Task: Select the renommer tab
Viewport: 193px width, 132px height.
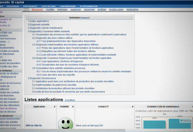Action: click(89, 10)
